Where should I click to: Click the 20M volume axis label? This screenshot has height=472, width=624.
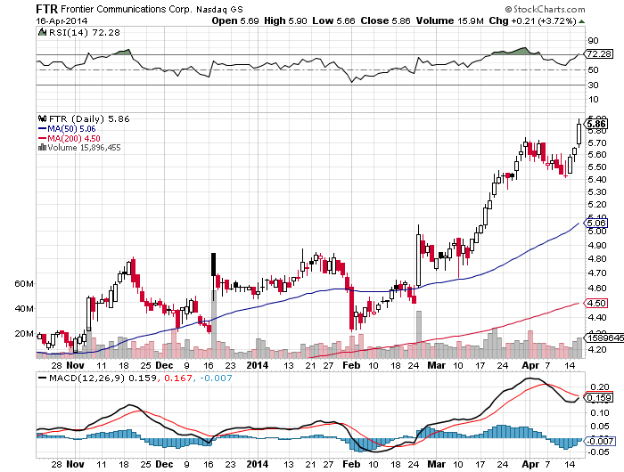click(x=24, y=334)
